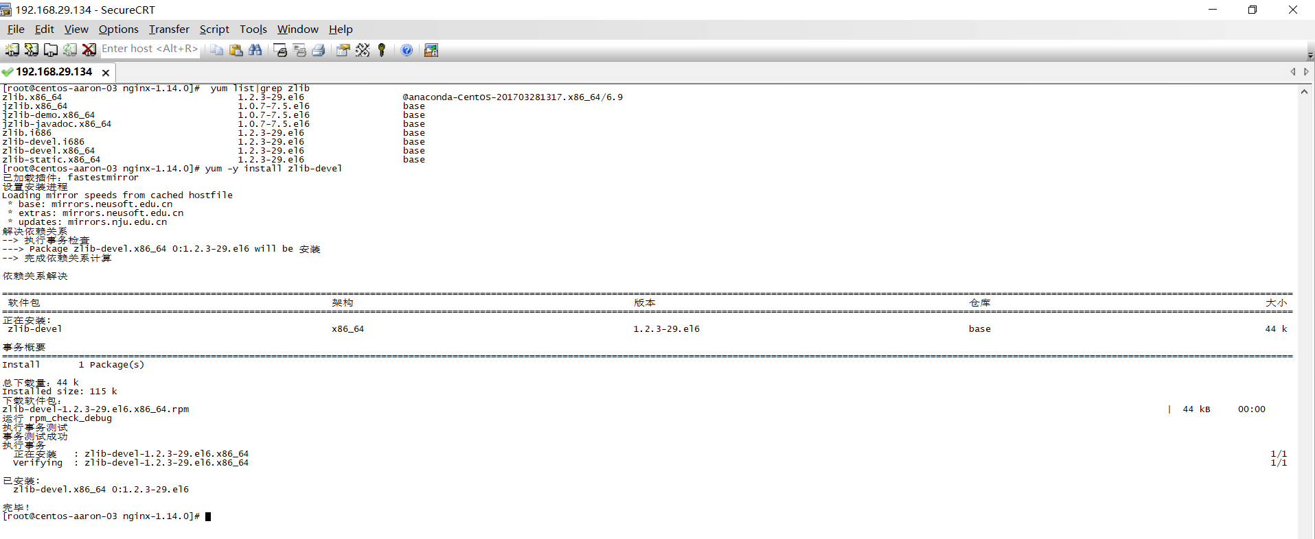The height and width of the screenshot is (539, 1315).
Task: Click the 'Loading mirror speeds from cached hostfile' line
Action: (x=117, y=195)
